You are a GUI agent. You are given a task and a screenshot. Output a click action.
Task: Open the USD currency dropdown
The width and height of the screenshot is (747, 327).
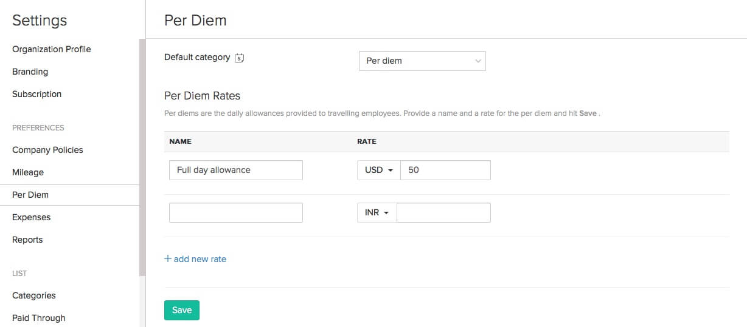pyautogui.click(x=378, y=170)
